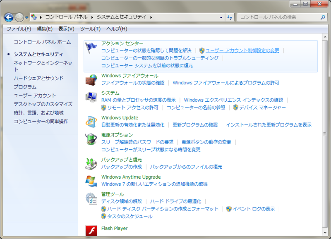Click コンピューターの一般的な問題のトラブルシューティング link
Screen dimensions: 331x239
pyautogui.click(x=160, y=58)
